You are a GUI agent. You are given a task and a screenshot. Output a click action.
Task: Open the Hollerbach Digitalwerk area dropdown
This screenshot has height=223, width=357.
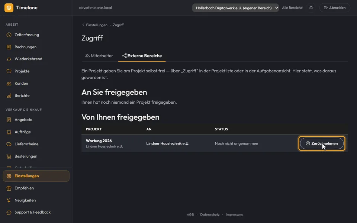click(235, 8)
